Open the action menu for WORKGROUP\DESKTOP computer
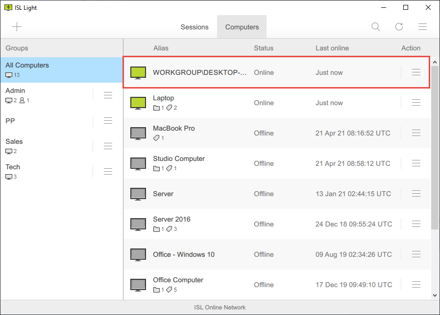 pyautogui.click(x=416, y=72)
